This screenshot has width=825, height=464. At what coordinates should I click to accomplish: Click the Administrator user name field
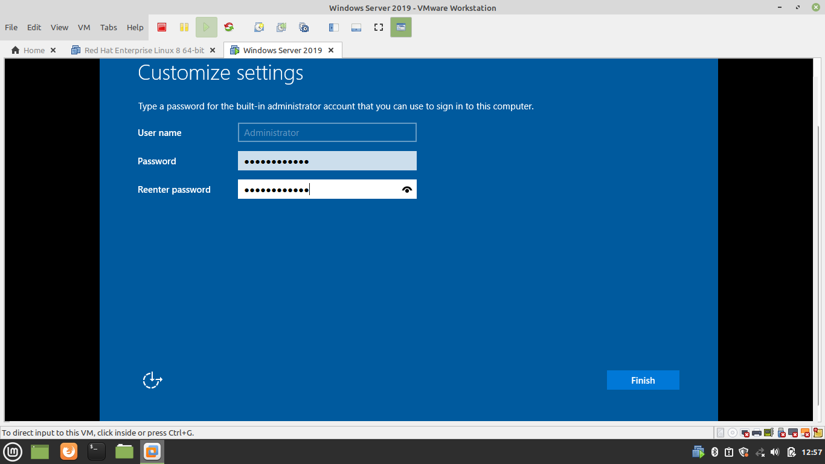tap(327, 132)
